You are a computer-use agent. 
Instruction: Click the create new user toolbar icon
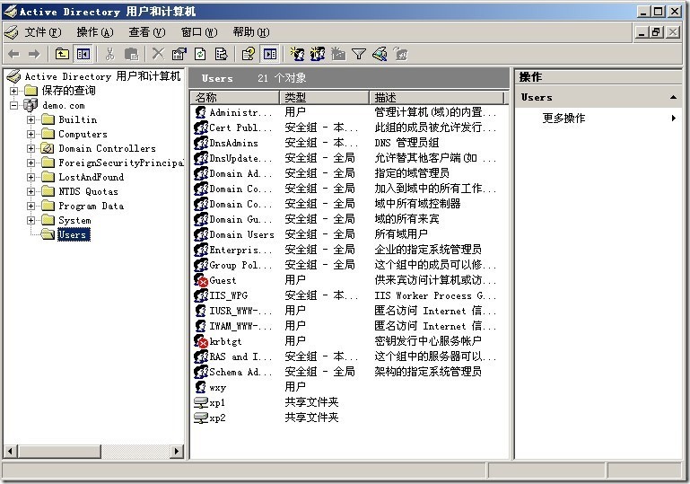(x=298, y=54)
